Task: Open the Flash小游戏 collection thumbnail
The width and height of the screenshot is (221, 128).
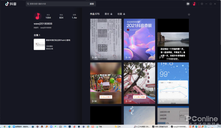Action: click(x=39, y=44)
